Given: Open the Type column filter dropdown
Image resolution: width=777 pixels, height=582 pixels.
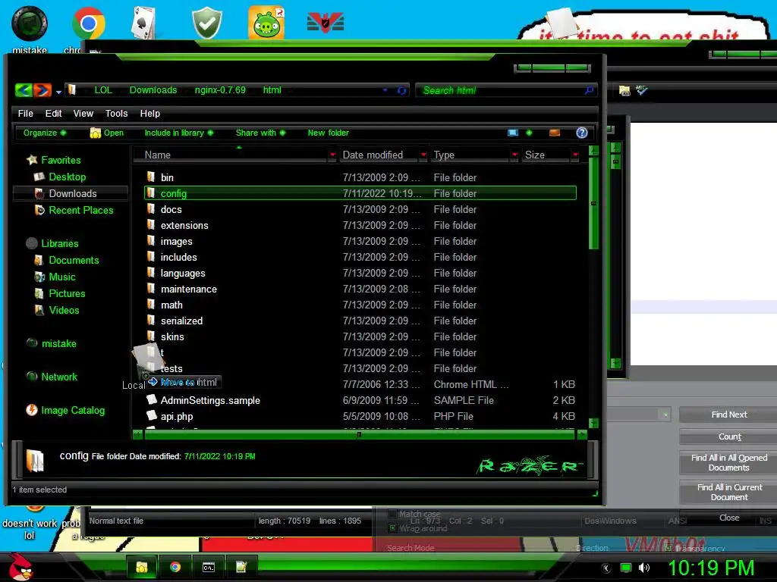Looking at the screenshot, I should pos(514,155).
